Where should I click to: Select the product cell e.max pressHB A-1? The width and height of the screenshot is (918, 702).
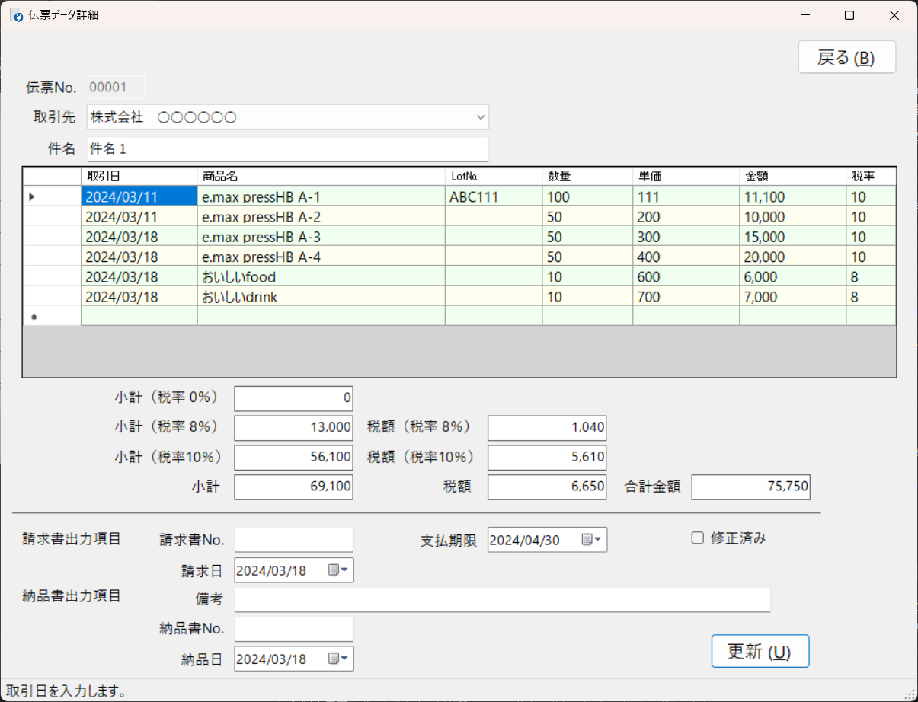[x=321, y=196]
